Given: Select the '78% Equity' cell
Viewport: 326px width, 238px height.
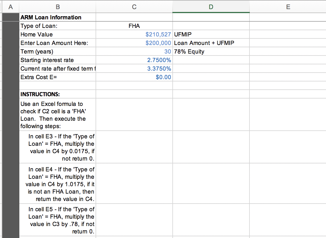Looking at the screenshot, I should click(x=211, y=51).
